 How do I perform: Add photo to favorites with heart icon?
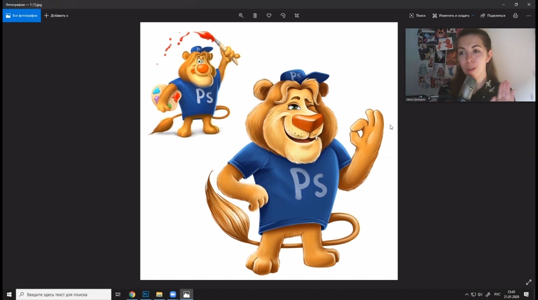269,16
